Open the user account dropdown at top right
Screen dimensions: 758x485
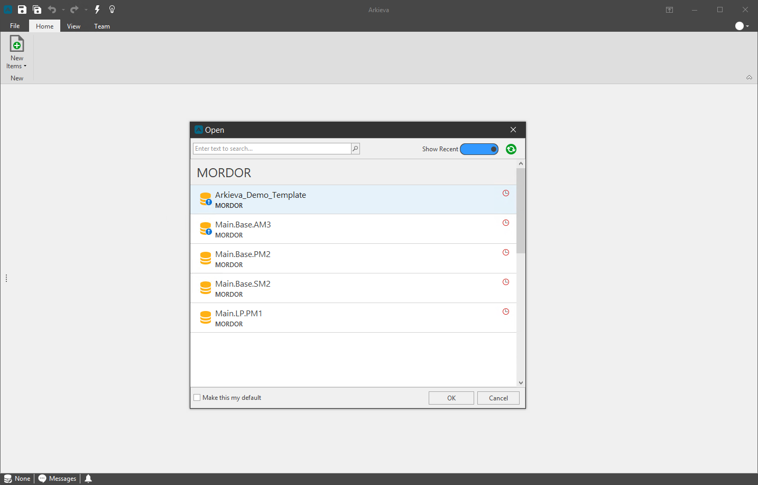click(x=742, y=26)
